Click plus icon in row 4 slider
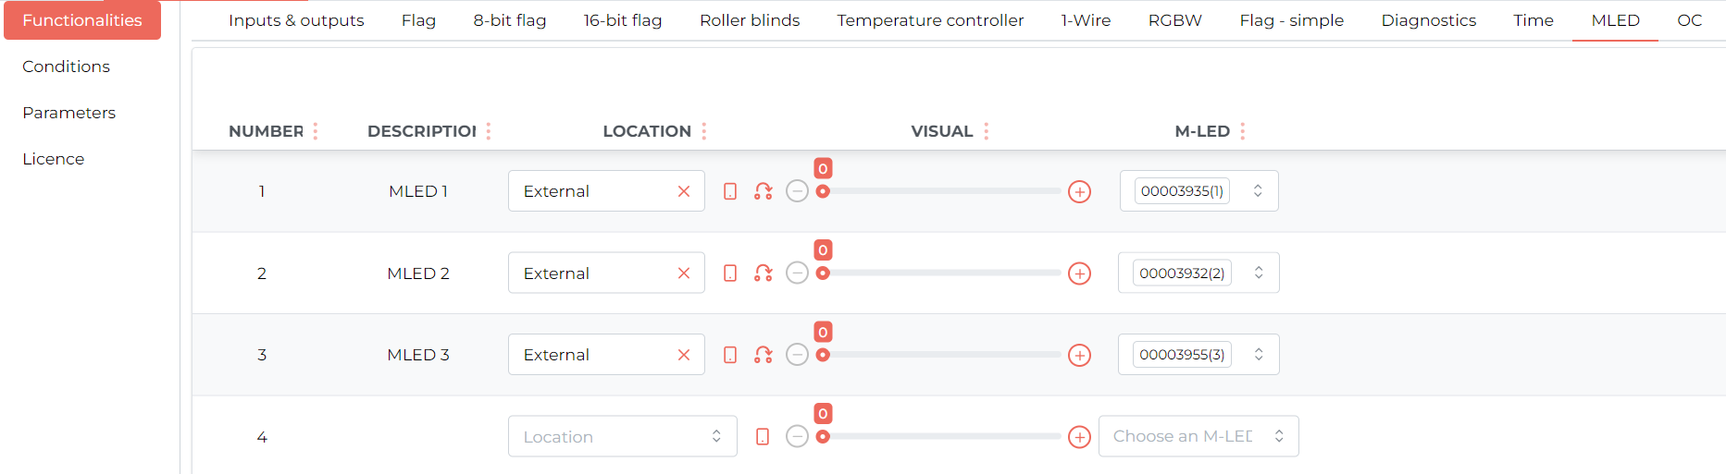1726x474 pixels. [x=1079, y=437]
